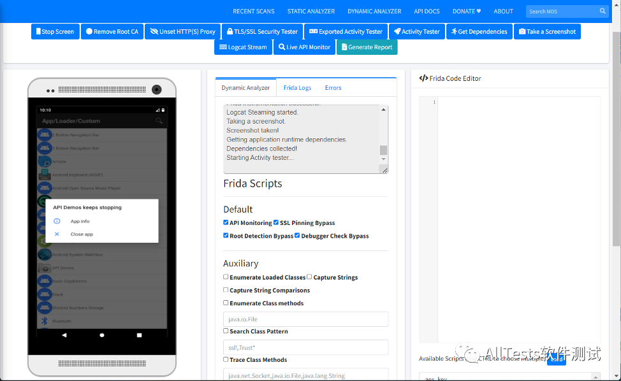The image size is (621, 381).
Task: Click inside the Frida Code Editor area
Action: tap(519, 220)
